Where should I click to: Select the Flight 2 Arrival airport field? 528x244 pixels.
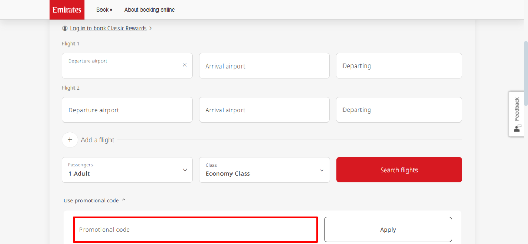coord(264,110)
